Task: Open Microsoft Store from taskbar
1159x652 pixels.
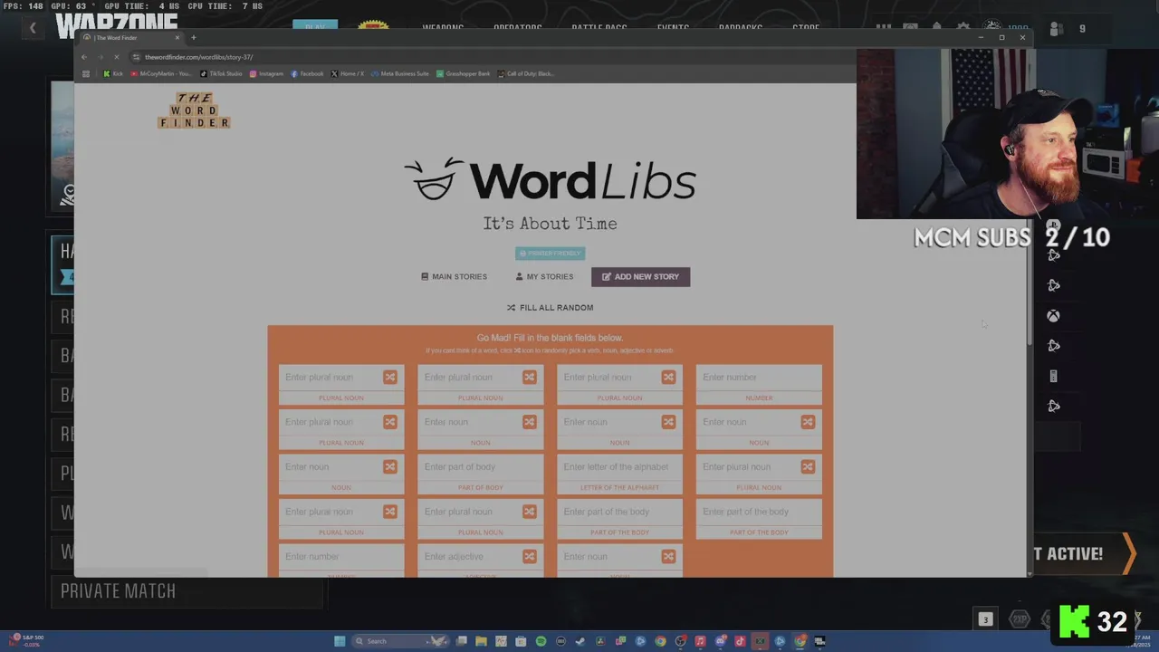Action: click(x=521, y=641)
